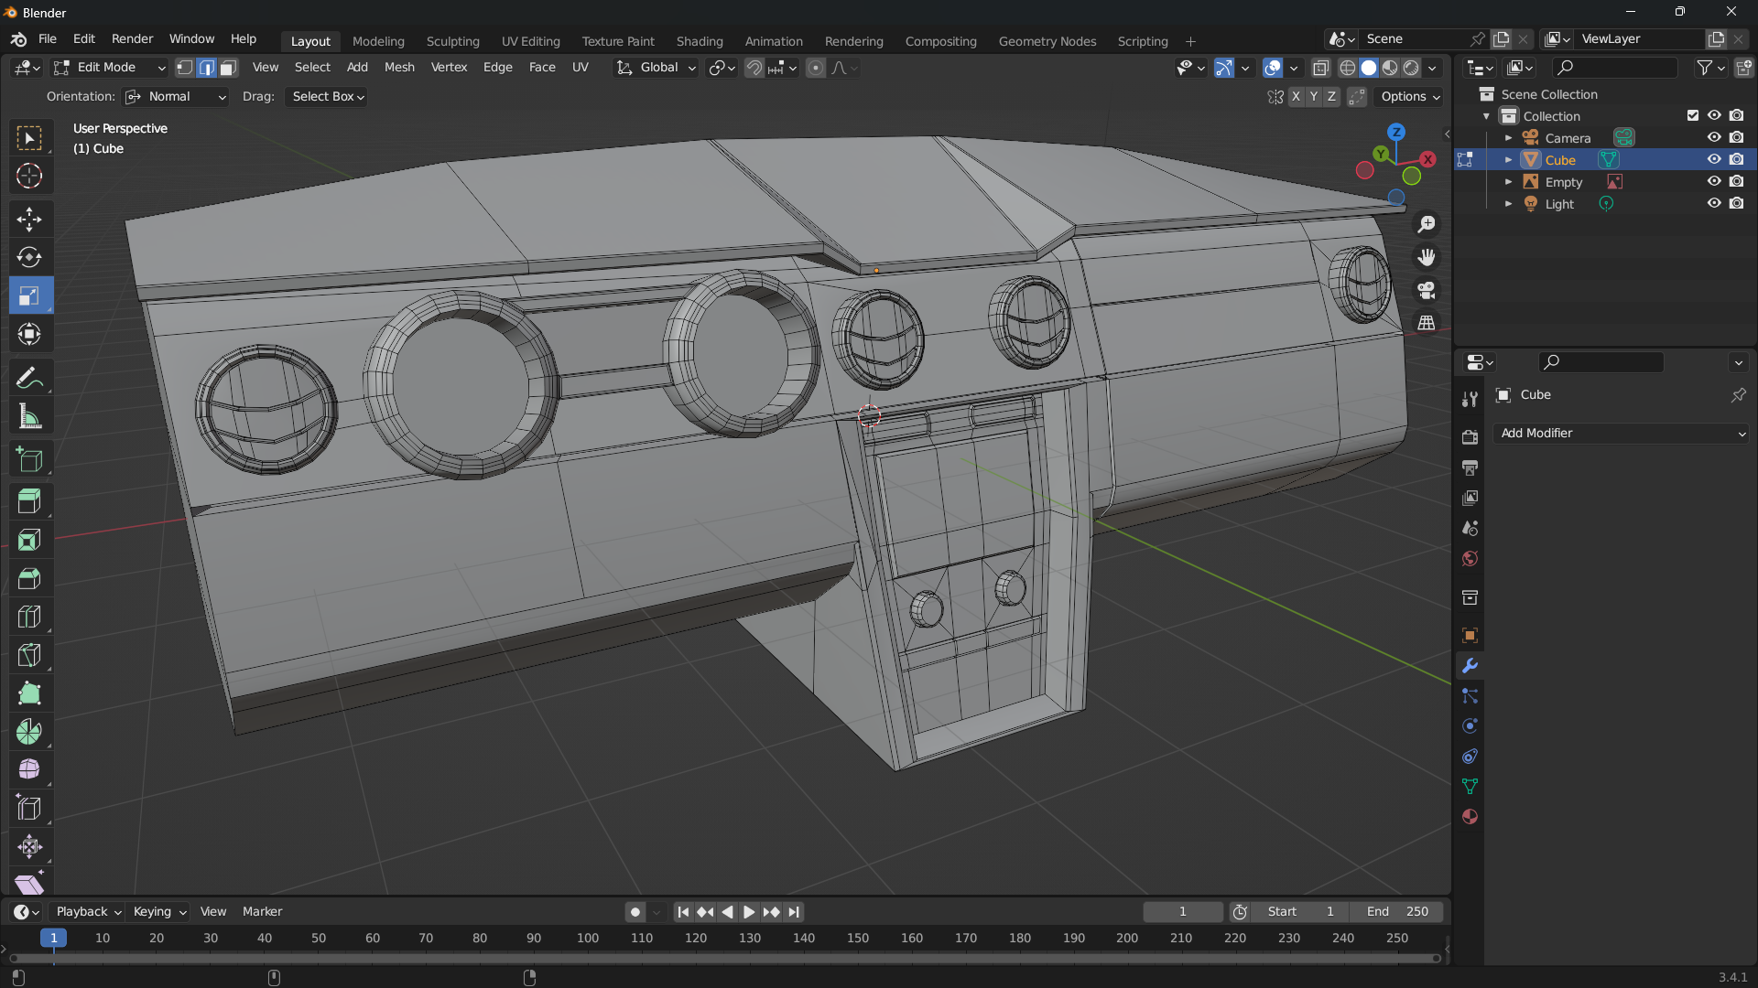
Task: Toggle Camera visibility eye icon
Action: coord(1714,137)
